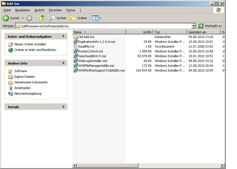Click the Arbeitsplatz computer icon
237x169 pixels.
tap(10, 88)
